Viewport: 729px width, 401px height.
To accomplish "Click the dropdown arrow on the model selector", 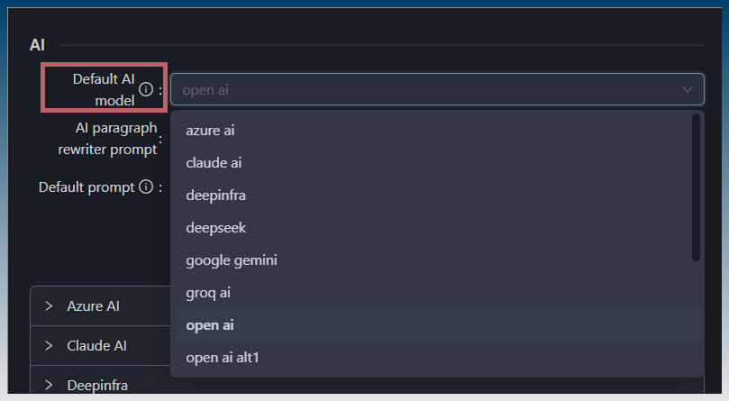I will pos(688,89).
